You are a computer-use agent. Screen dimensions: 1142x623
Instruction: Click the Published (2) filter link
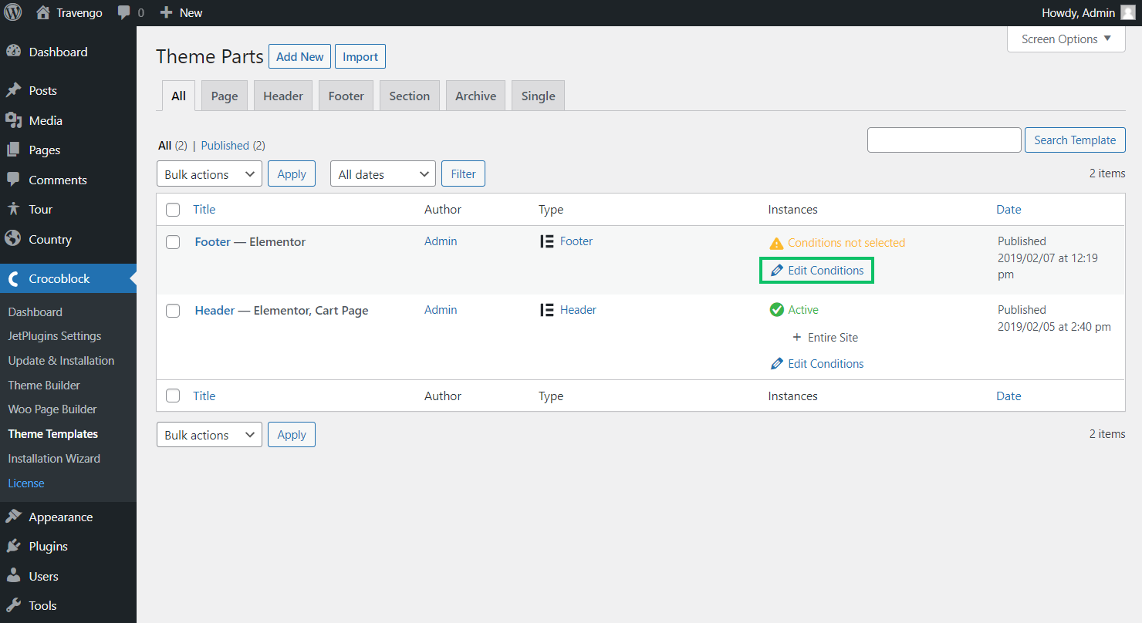[x=233, y=145]
